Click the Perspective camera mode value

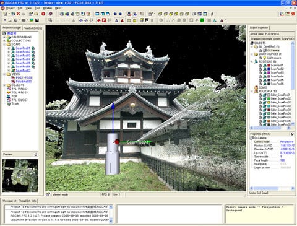tap(287, 142)
